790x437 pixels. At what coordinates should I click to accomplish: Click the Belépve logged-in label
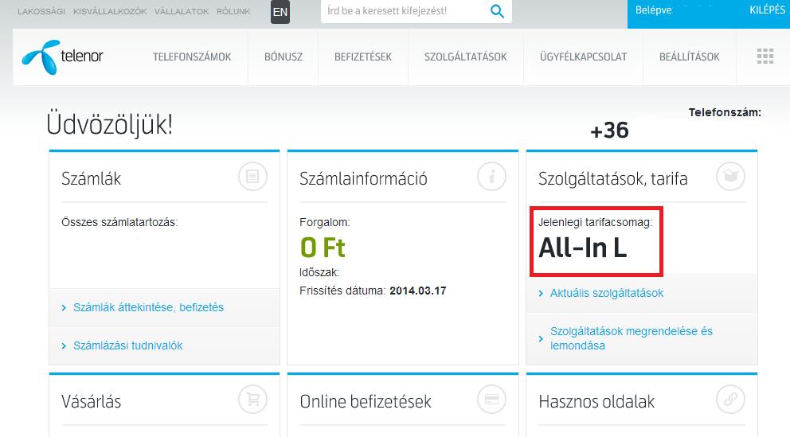pyautogui.click(x=654, y=10)
